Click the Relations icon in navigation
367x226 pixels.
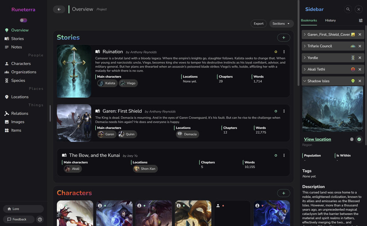click(7, 114)
